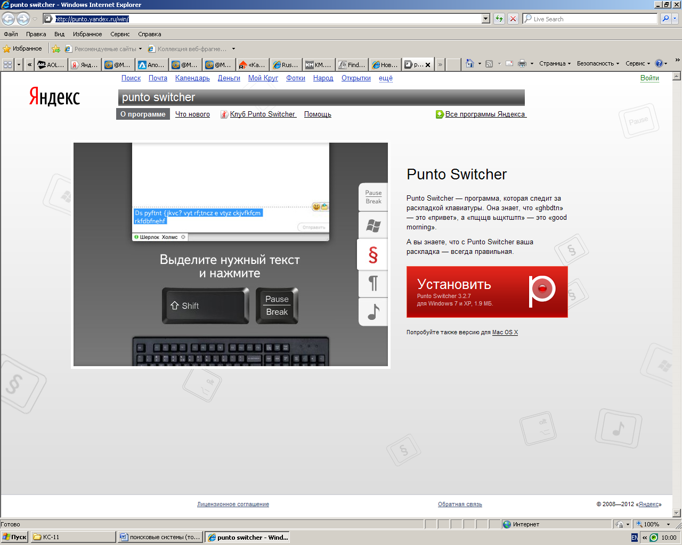Click the red Установить install button
Image resolution: width=682 pixels, height=545 pixels.
coord(487,292)
